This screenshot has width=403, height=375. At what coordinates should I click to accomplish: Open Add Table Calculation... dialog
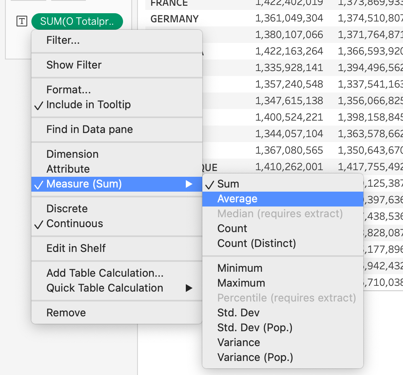tap(105, 273)
